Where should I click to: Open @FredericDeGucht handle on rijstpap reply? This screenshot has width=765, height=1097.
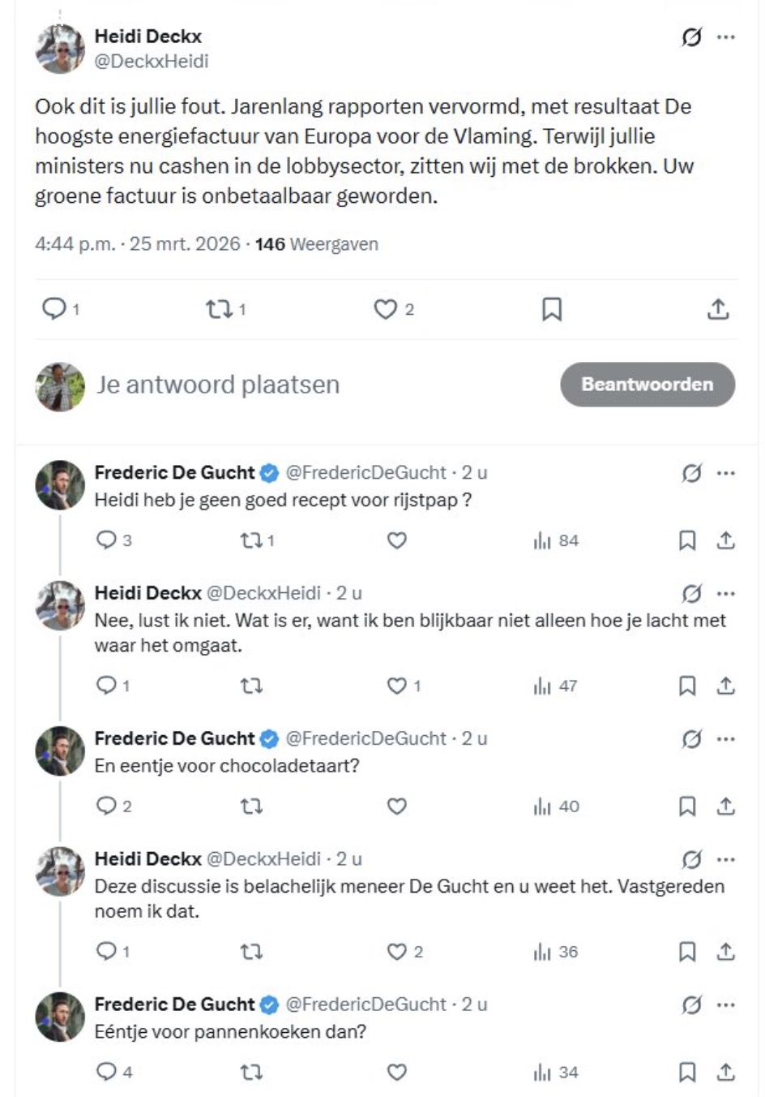(366, 472)
